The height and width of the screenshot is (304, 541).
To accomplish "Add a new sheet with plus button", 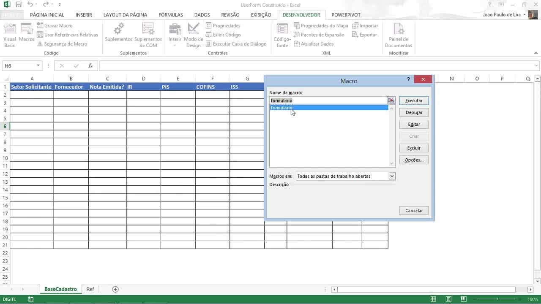I will pos(115,289).
